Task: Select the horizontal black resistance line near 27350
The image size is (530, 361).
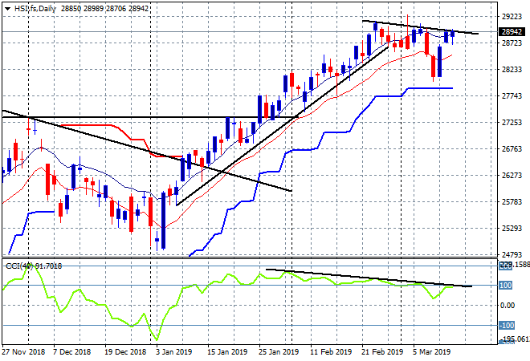Action: 149,117
